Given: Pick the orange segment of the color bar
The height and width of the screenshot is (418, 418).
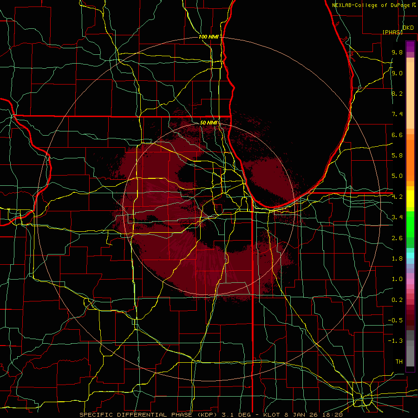Looking at the screenshot, I should pyautogui.click(x=410, y=160).
